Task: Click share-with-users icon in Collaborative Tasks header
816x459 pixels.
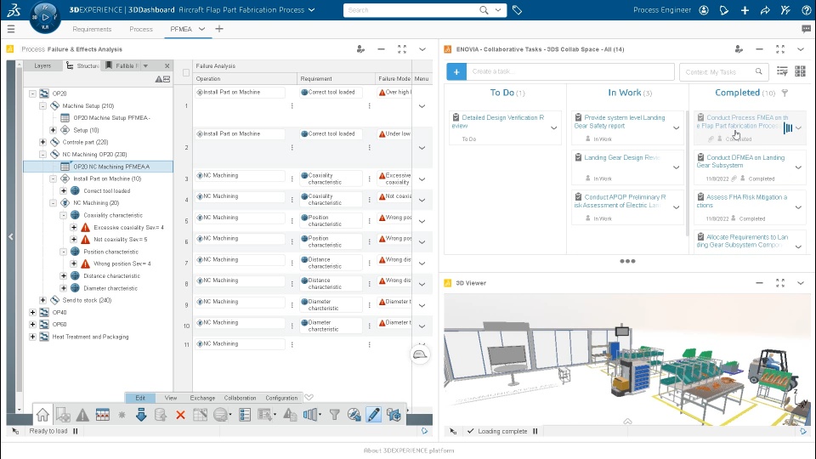Action: 739,49
